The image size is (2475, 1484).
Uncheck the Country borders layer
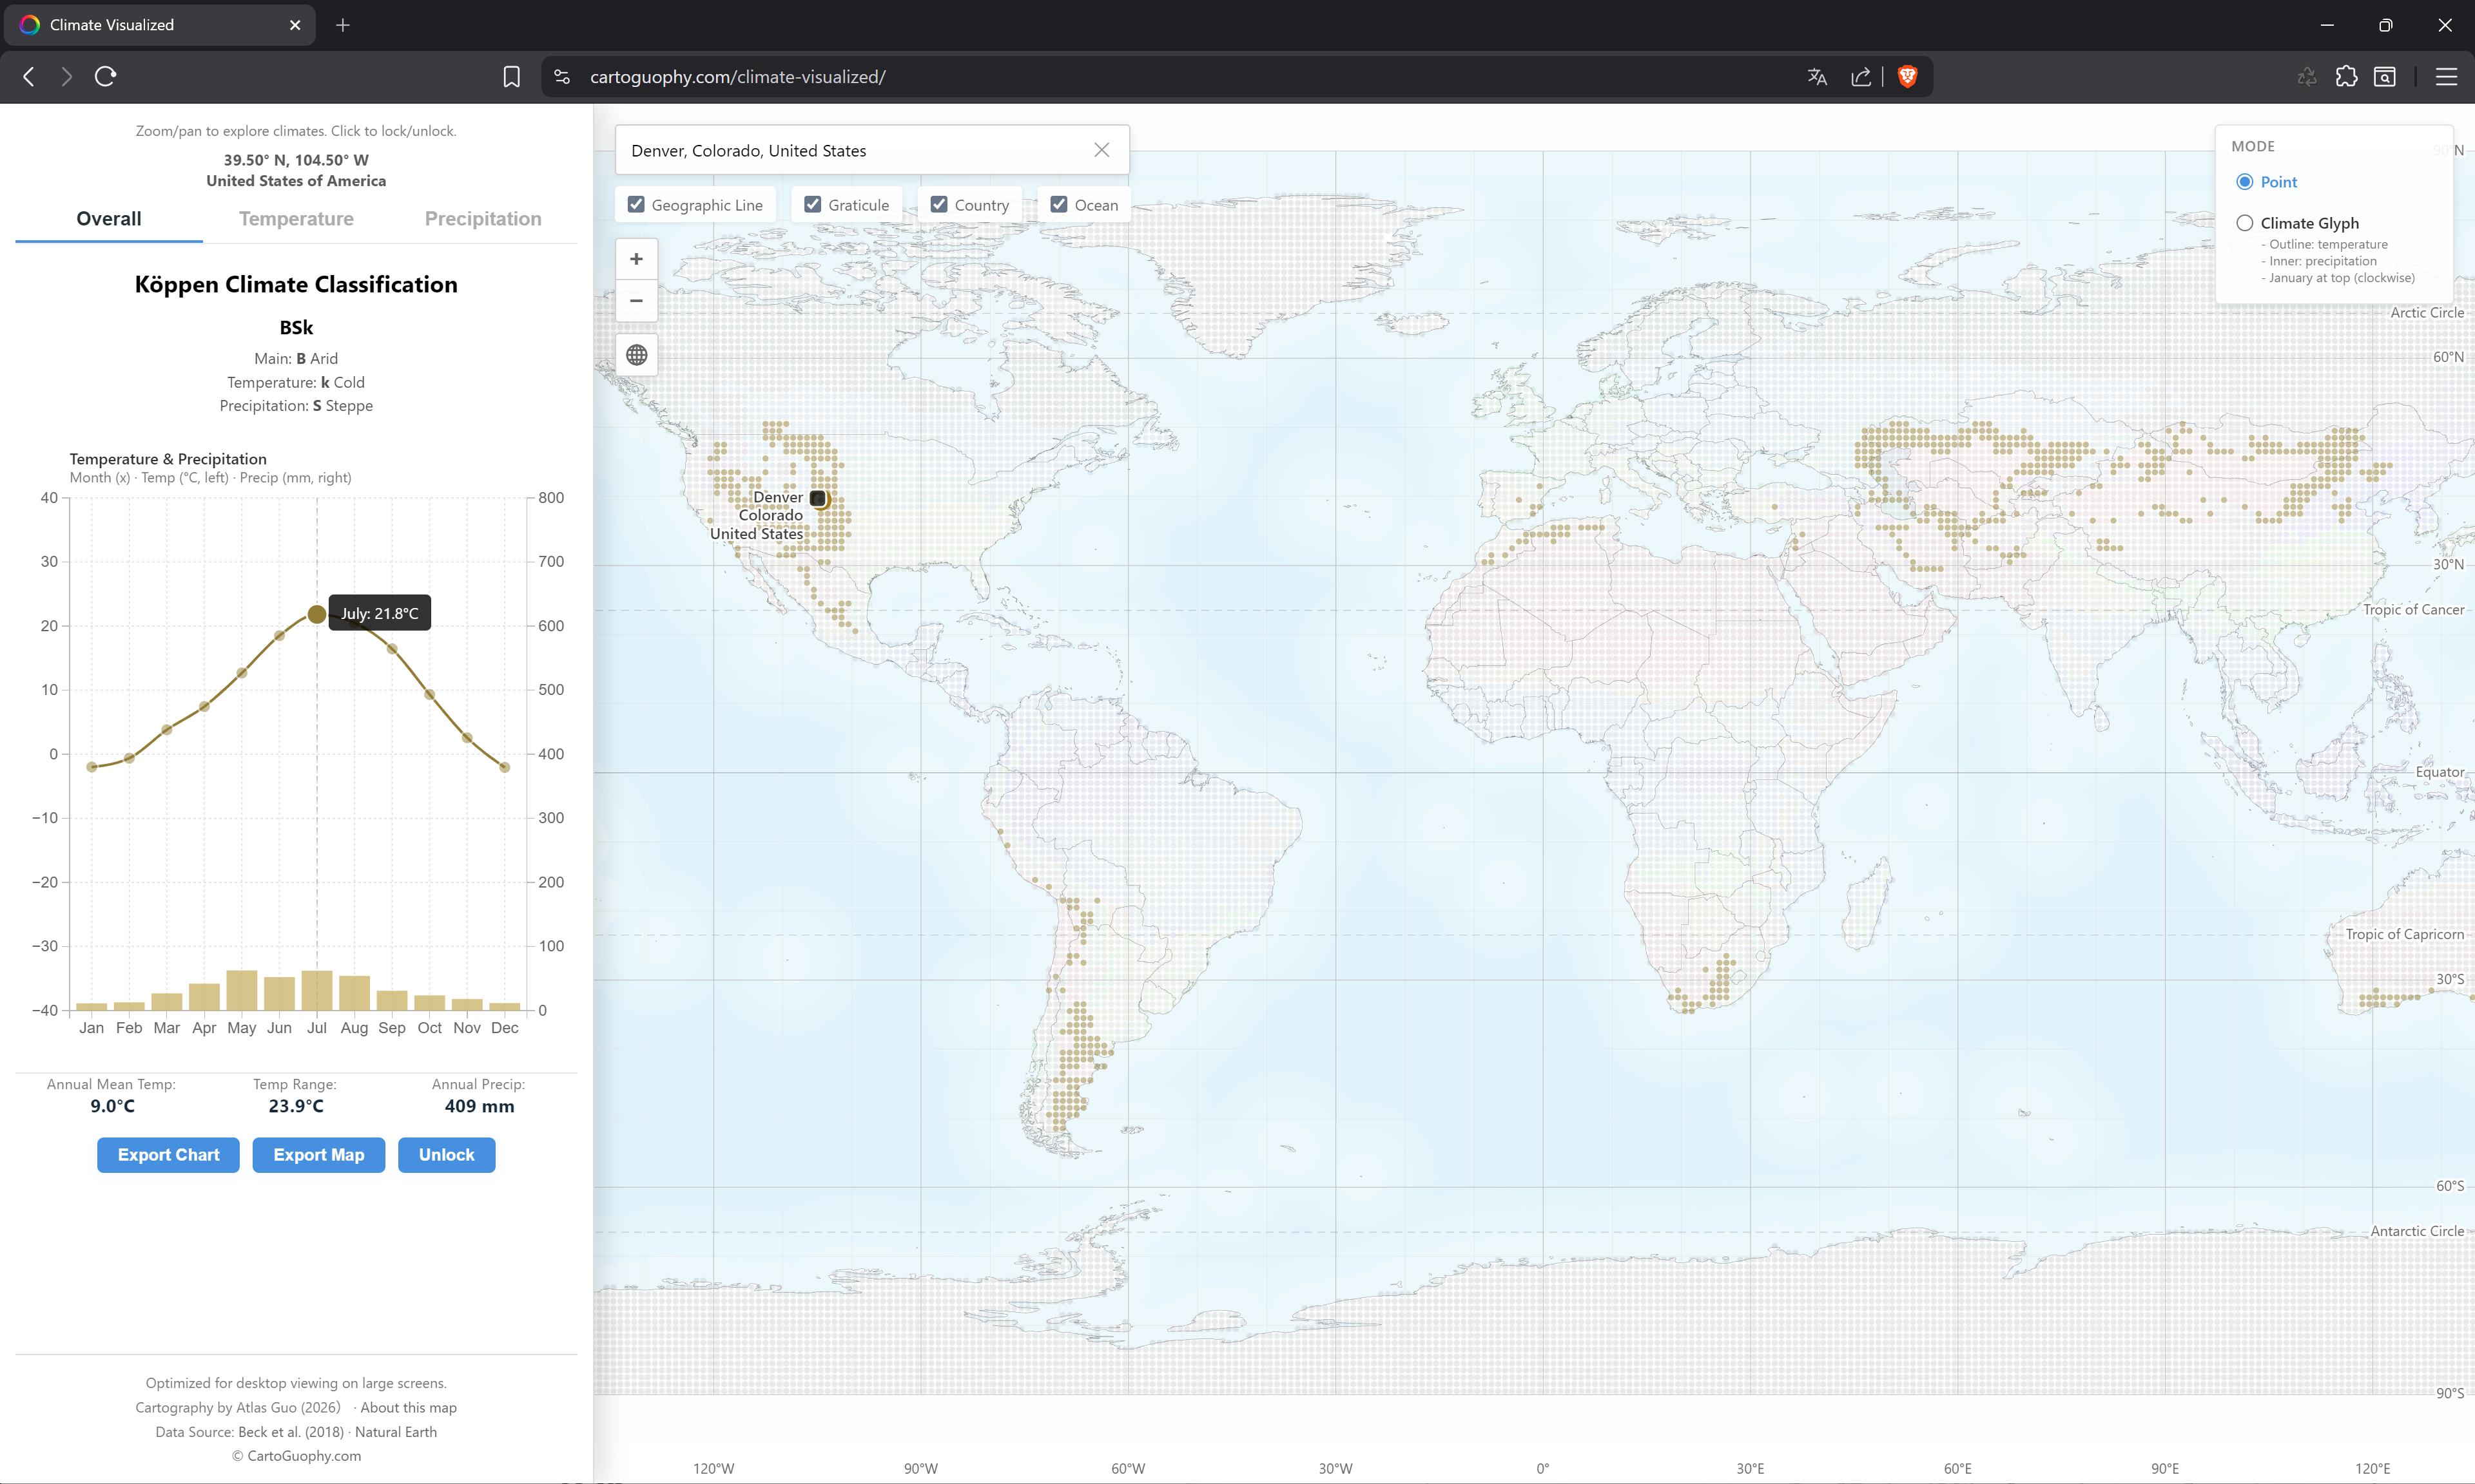938,204
